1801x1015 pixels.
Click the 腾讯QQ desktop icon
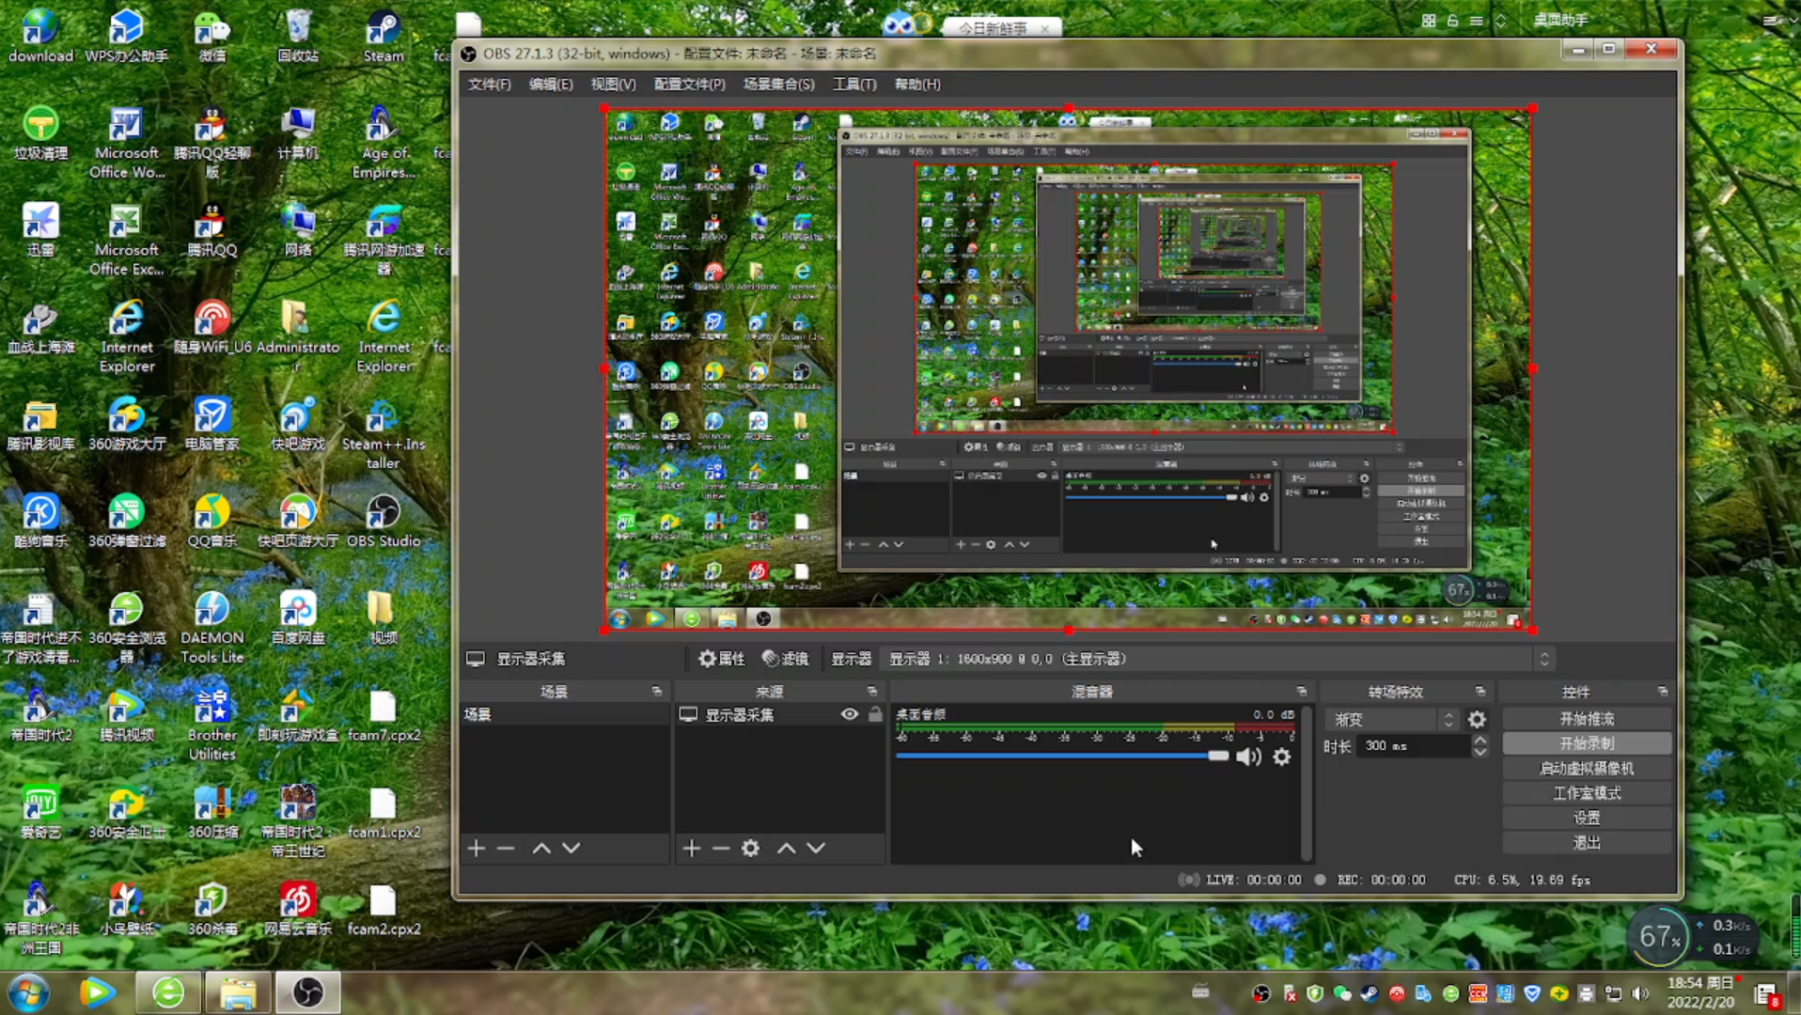point(211,230)
